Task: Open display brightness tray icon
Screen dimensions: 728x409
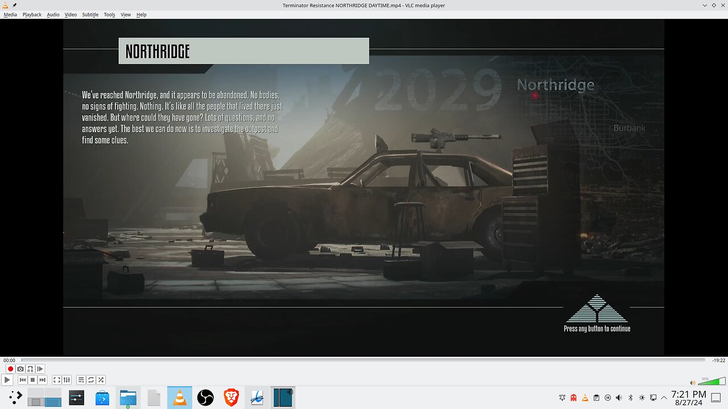Action: point(642,398)
